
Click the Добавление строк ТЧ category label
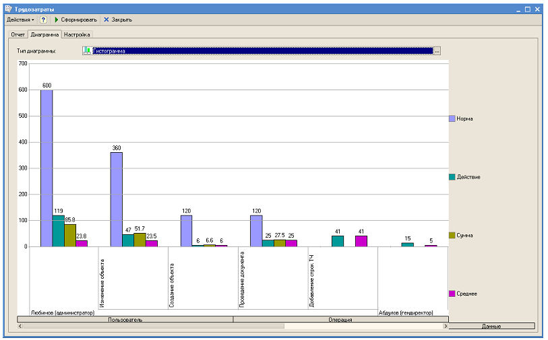tap(311, 281)
